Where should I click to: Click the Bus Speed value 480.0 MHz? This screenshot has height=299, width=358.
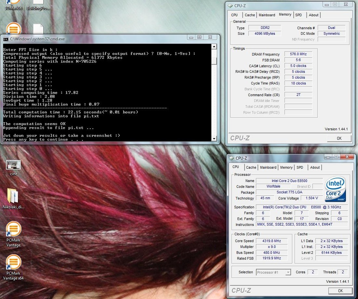point(272,253)
